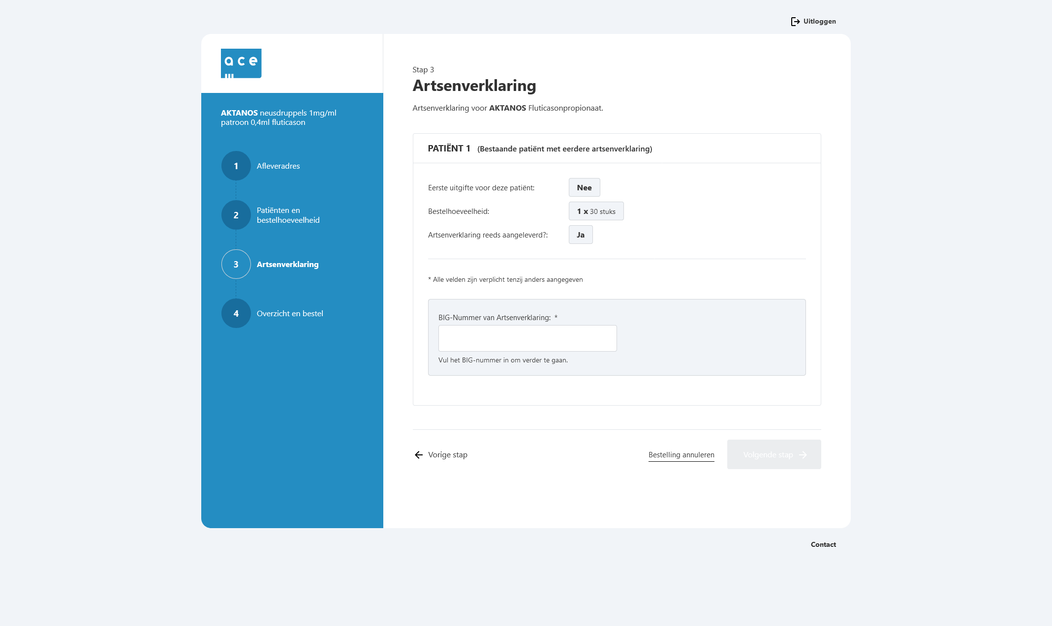Open Afleveradres step label
The image size is (1052, 626).
click(278, 166)
